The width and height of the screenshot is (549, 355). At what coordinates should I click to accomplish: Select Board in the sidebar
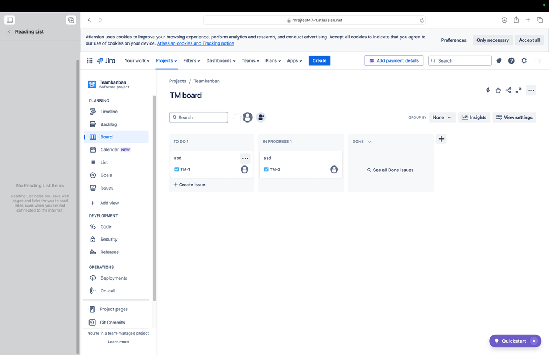[x=116, y=137]
